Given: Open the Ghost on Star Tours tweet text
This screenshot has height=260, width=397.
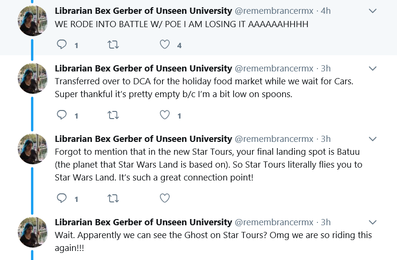Looking at the screenshot, I should (213, 241).
